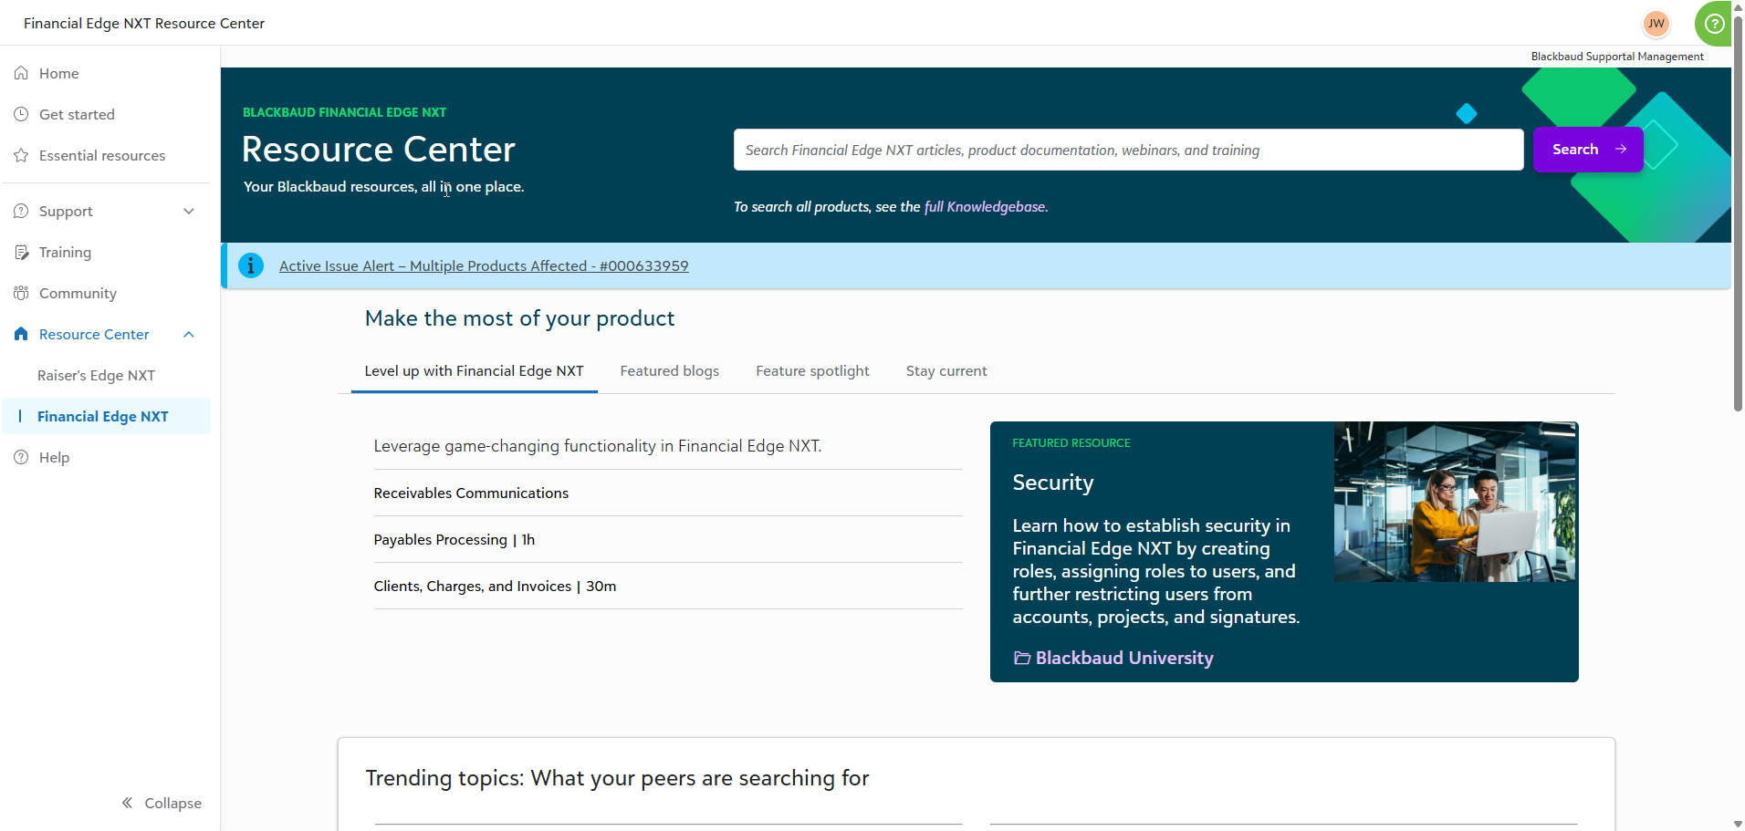Click the Support chat bubble icon

[x=21, y=211]
